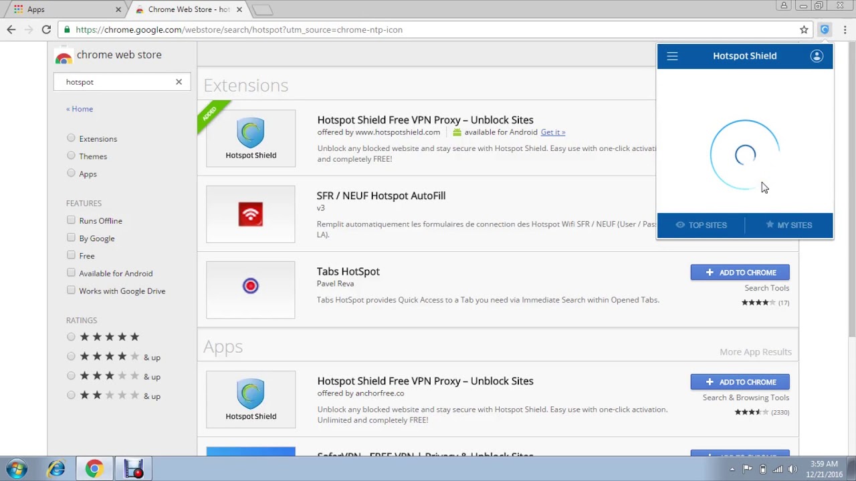Reload the current page
Viewport: 856px width, 481px height.
point(46,29)
